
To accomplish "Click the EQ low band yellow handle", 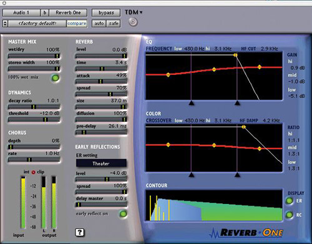I will coord(168,74).
